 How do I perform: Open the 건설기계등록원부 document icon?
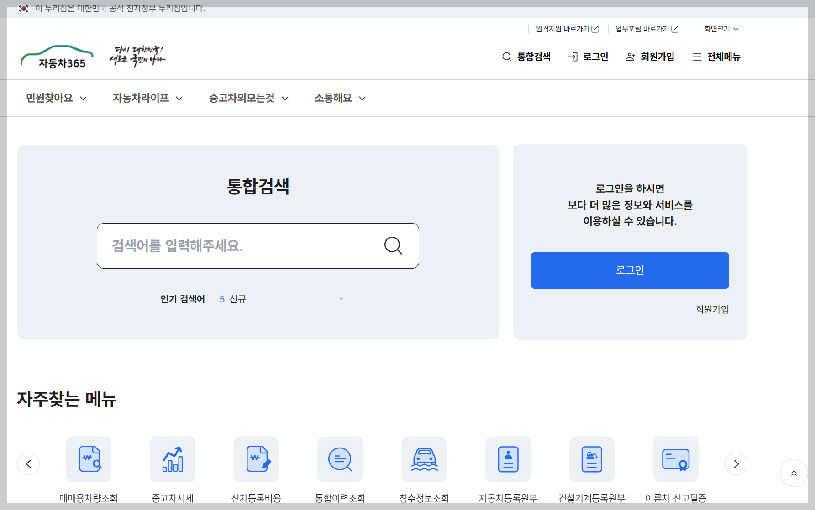592,459
